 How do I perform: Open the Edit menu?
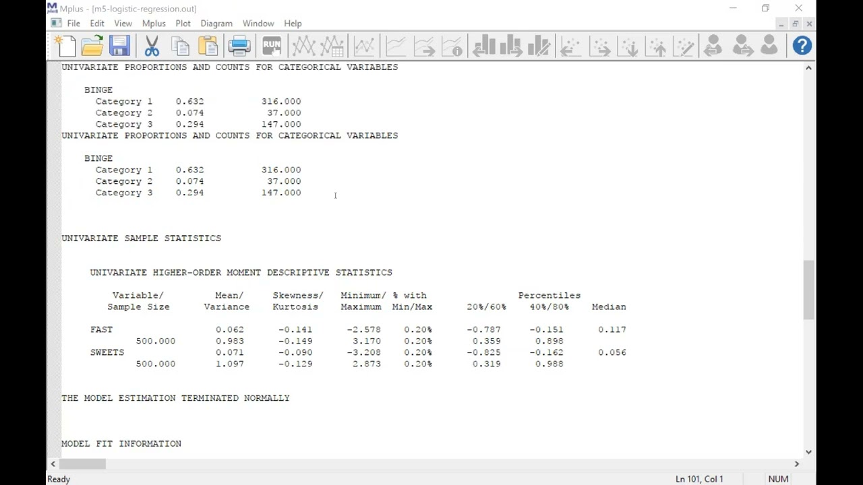pyautogui.click(x=97, y=23)
